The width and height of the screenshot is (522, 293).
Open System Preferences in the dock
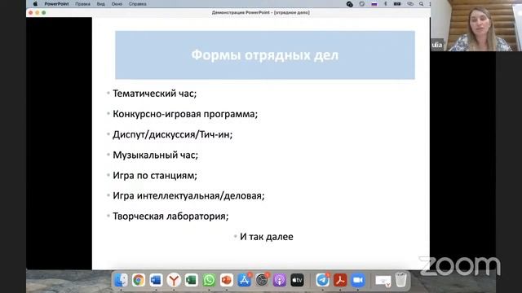tap(262, 280)
